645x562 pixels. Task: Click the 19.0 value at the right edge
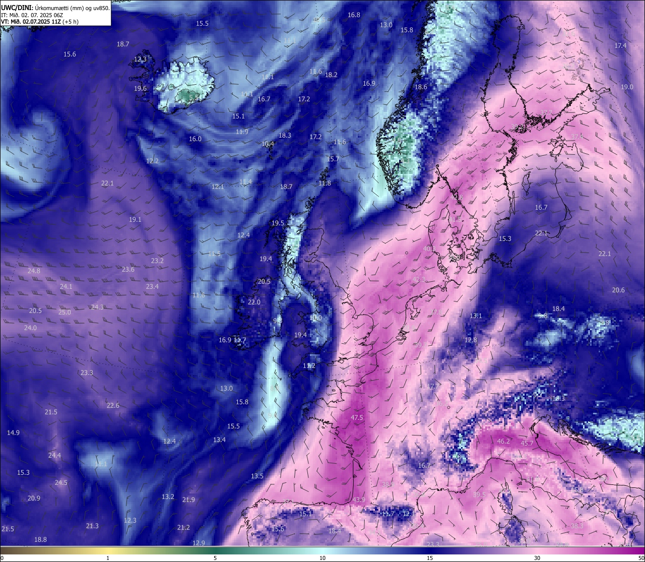click(x=627, y=87)
